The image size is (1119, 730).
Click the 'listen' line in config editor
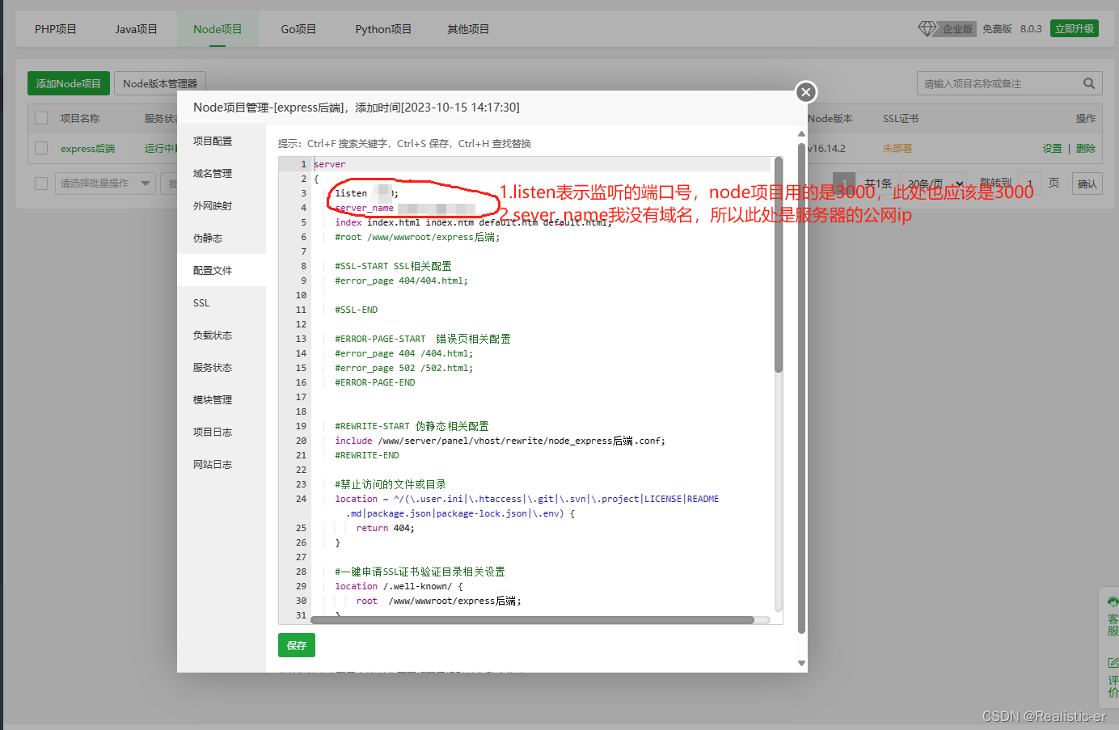(x=366, y=193)
